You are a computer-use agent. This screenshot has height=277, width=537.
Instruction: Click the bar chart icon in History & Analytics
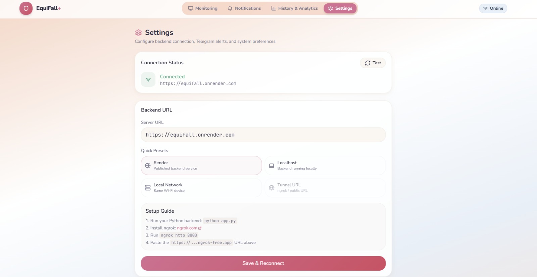(x=274, y=8)
